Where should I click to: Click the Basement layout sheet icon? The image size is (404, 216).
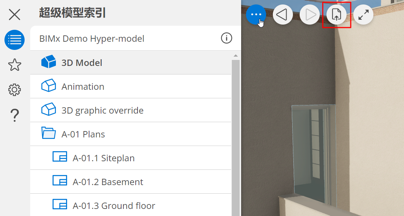[60, 180]
